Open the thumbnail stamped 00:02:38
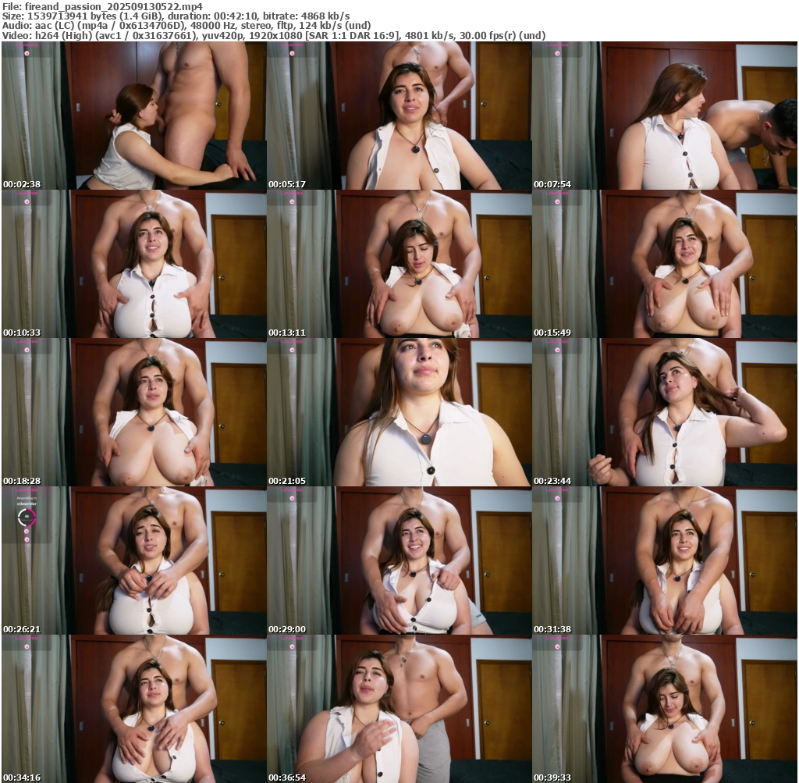 tap(133, 116)
